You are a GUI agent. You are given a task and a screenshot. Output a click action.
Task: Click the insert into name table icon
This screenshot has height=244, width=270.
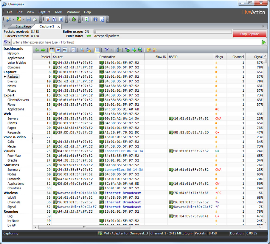128,50
